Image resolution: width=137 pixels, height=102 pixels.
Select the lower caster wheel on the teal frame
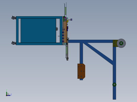point(13,43)
